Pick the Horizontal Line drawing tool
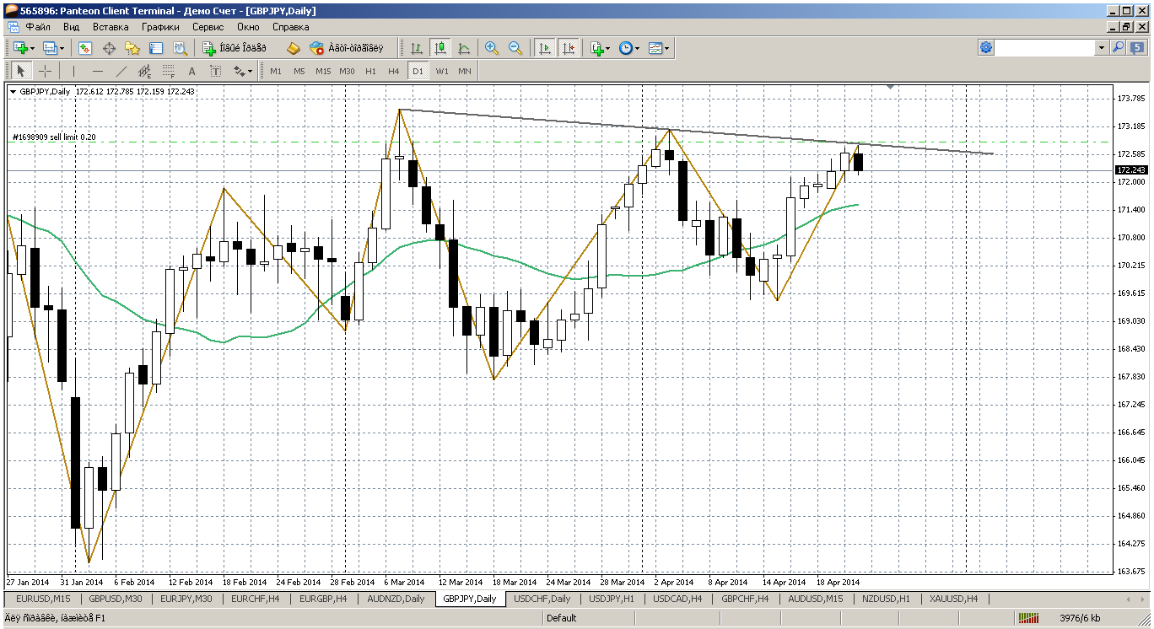Viewport: 1154px width, 629px height. coord(97,71)
